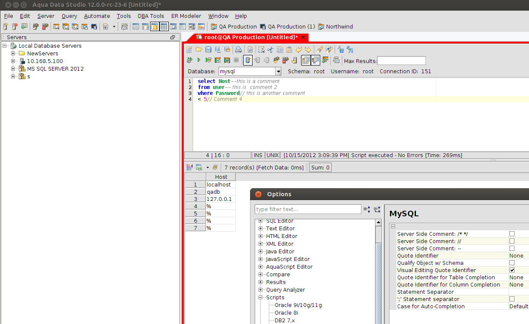Collapse the Scripts options node

(x=261, y=297)
